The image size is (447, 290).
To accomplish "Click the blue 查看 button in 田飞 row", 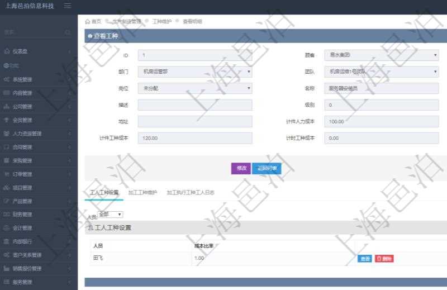I will pos(365,259).
